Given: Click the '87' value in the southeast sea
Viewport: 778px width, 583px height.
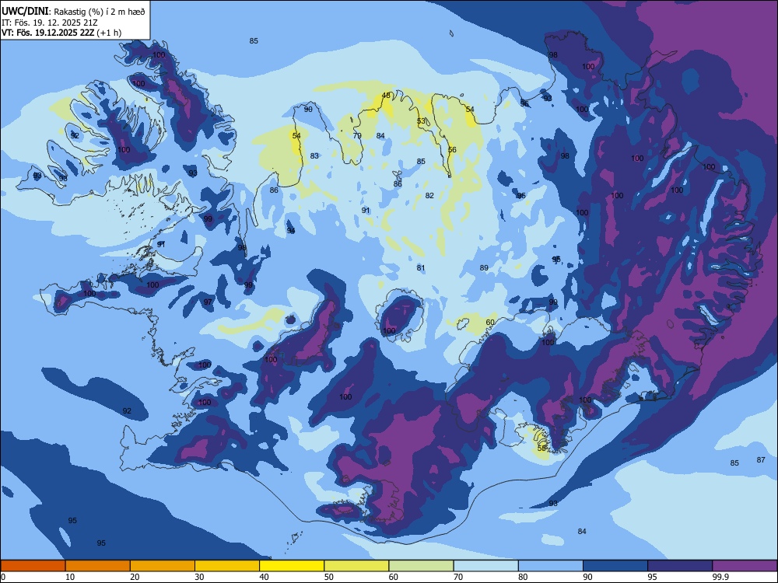Looking at the screenshot, I should click(761, 459).
